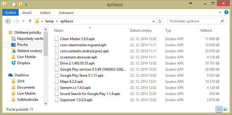Click the New folder quick access icon
Screen dimensions: 232x115
(20, 5)
